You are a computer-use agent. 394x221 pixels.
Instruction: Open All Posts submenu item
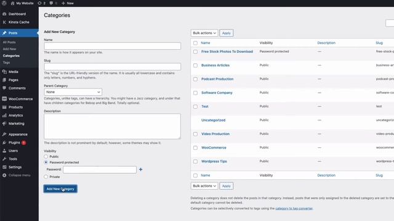[x=9, y=42]
